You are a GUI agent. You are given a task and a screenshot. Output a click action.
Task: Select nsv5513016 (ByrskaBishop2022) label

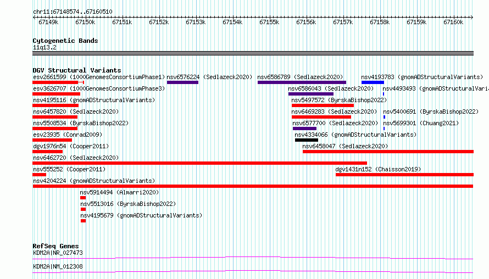click(128, 204)
